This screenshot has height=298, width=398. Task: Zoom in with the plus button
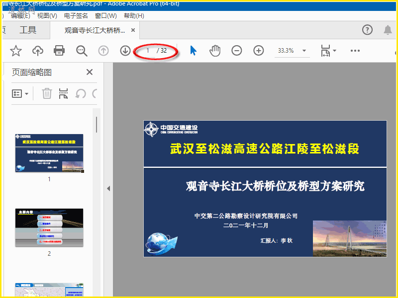click(258, 51)
